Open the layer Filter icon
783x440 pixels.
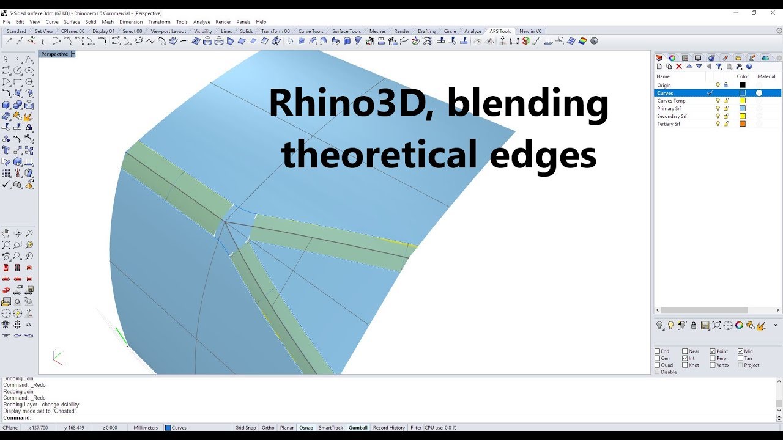[x=719, y=66]
